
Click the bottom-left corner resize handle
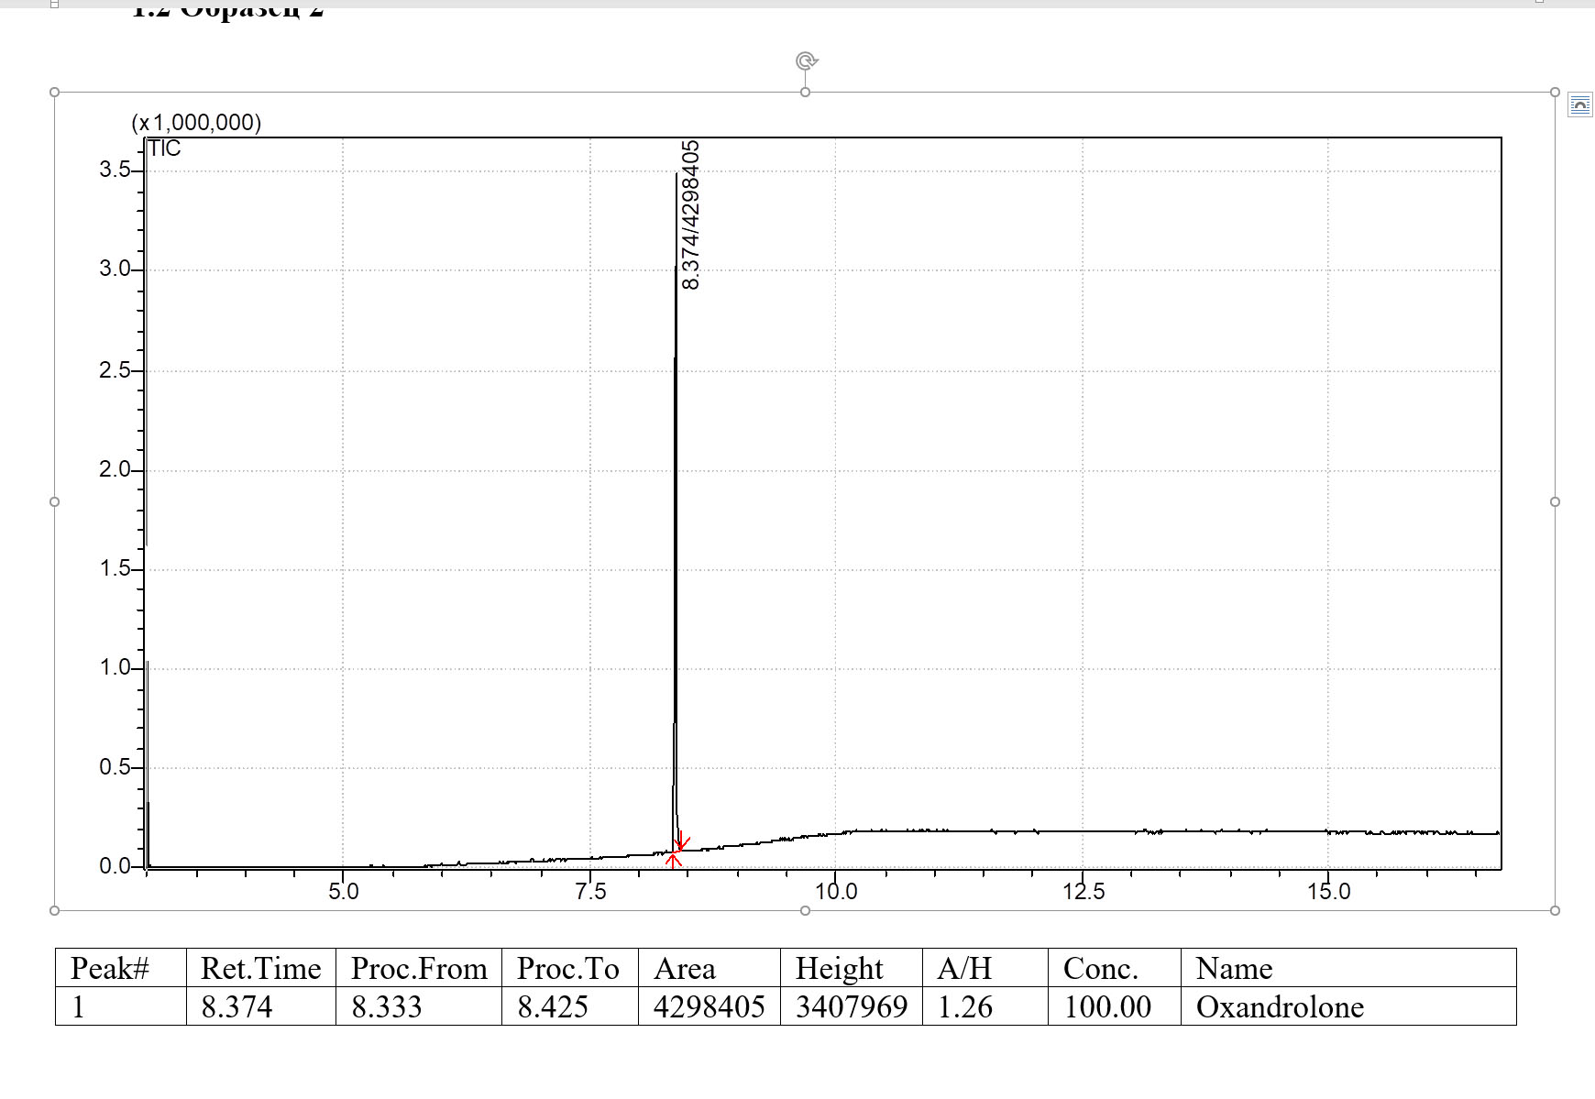click(x=55, y=910)
